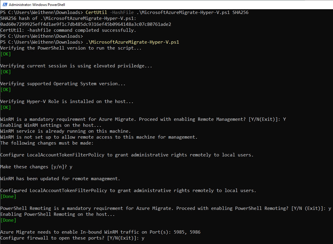Click the SHA256 hash value starting with 0ad60e7299925
The width and height of the screenshot is (333, 244).
point(86,24)
